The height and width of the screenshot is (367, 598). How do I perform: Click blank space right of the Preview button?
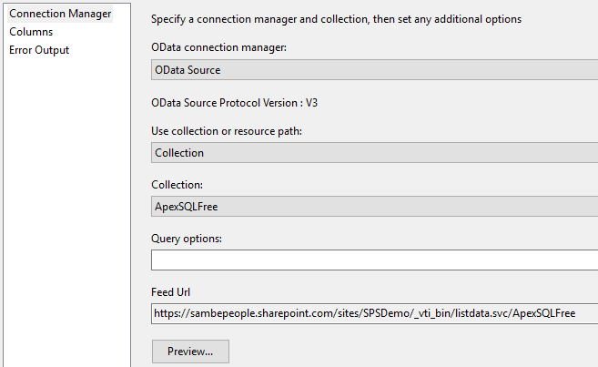pyautogui.click(x=410, y=352)
